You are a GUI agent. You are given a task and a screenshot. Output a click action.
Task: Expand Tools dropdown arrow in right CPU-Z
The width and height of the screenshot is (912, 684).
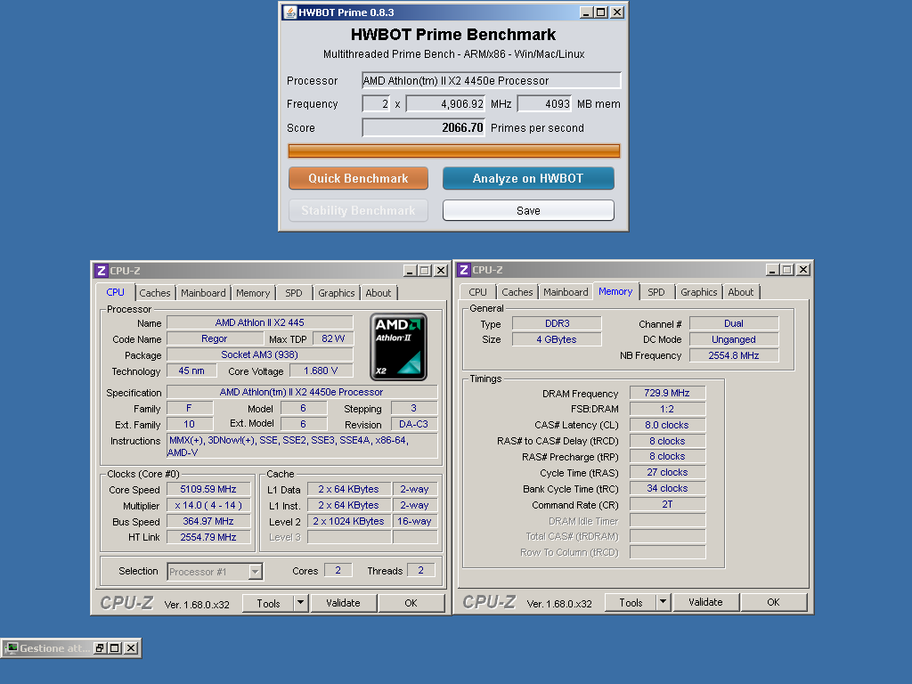[663, 603]
